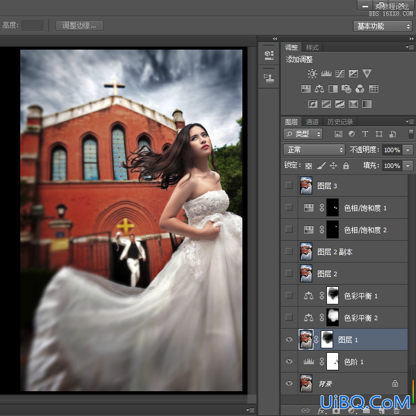Show 图层 2 layer visibility
The width and height of the screenshot is (416, 416).
289,273
